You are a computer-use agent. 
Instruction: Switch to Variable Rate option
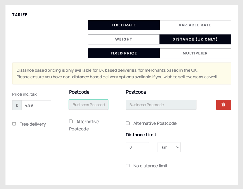point(195,25)
